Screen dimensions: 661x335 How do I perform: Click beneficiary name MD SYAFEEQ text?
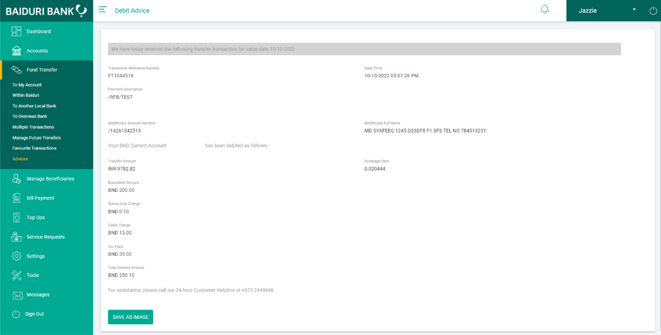tap(425, 131)
